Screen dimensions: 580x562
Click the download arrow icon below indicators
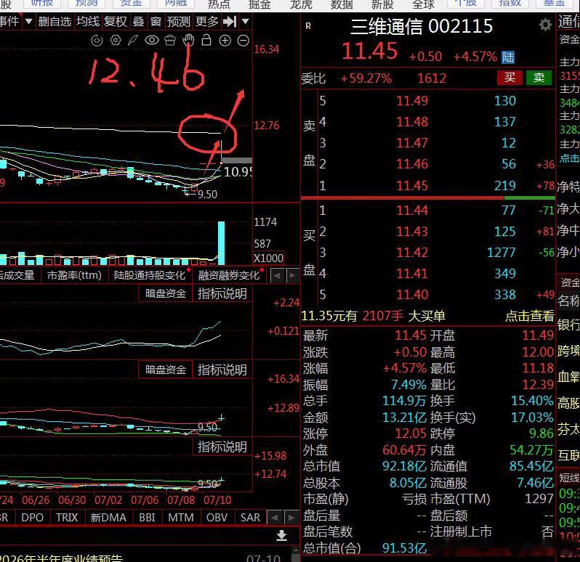pyautogui.click(x=281, y=535)
